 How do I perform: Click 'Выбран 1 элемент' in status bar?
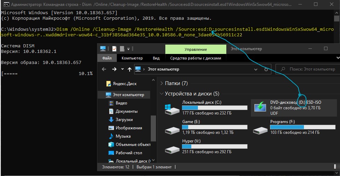click(x=154, y=167)
